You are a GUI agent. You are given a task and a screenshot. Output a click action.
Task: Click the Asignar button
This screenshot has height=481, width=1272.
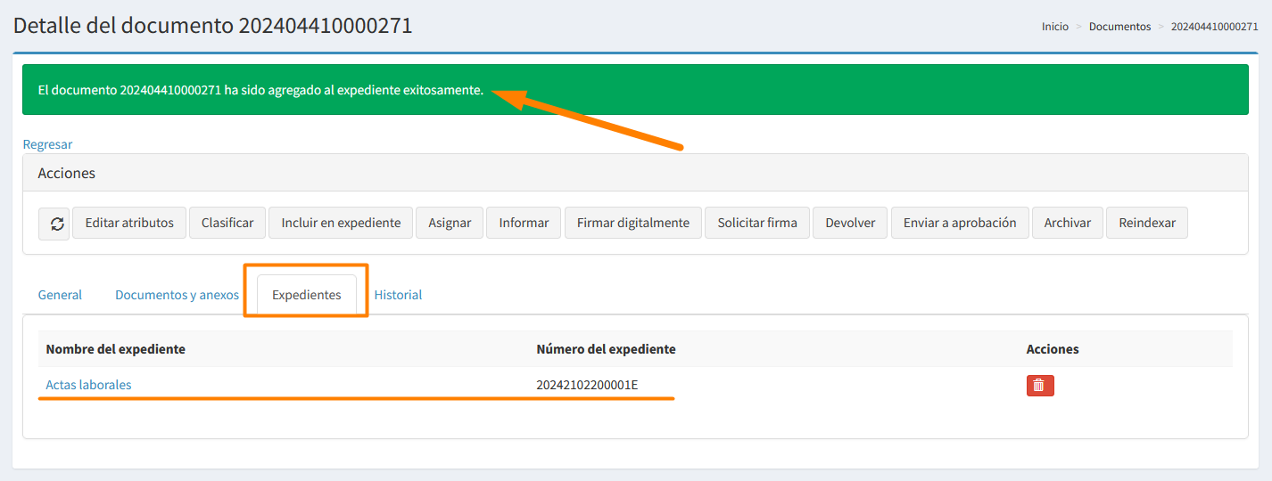coord(450,223)
